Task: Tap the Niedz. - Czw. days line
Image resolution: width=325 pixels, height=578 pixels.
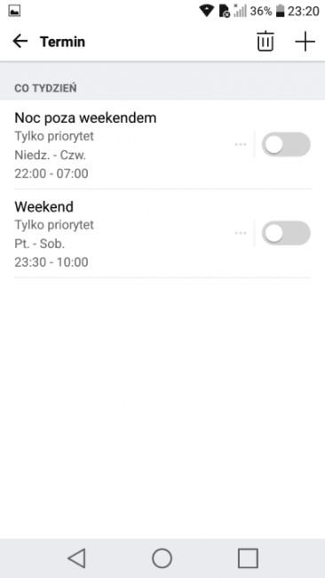Action: (50, 156)
